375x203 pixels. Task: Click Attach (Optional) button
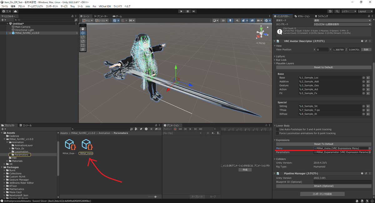coord(323,186)
